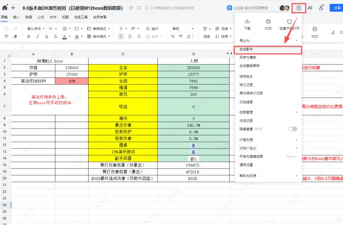Click the text rotation icon
Image resolution: width=343 pixels, height=225 pixels.
(x=133, y=29)
